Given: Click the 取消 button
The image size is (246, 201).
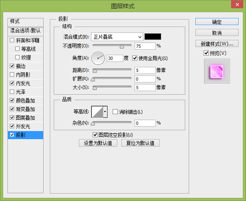Looking at the screenshot, I should coord(217,32).
